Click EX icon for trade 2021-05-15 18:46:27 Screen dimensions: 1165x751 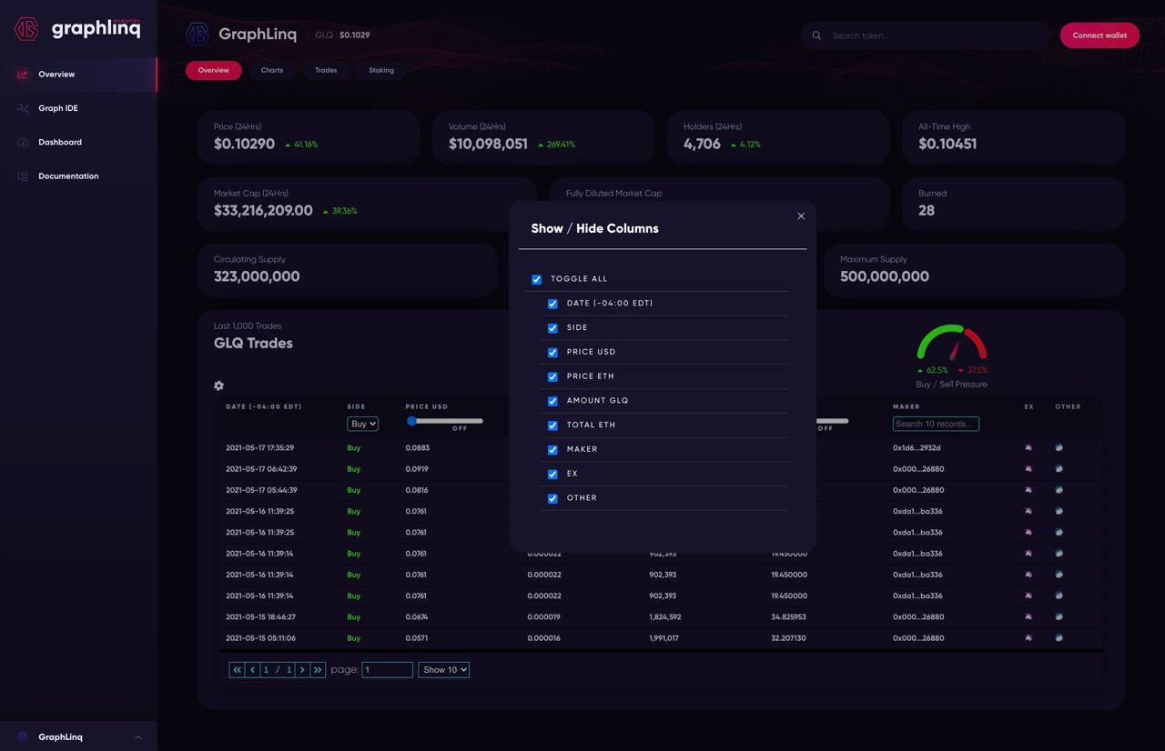[x=1028, y=616]
